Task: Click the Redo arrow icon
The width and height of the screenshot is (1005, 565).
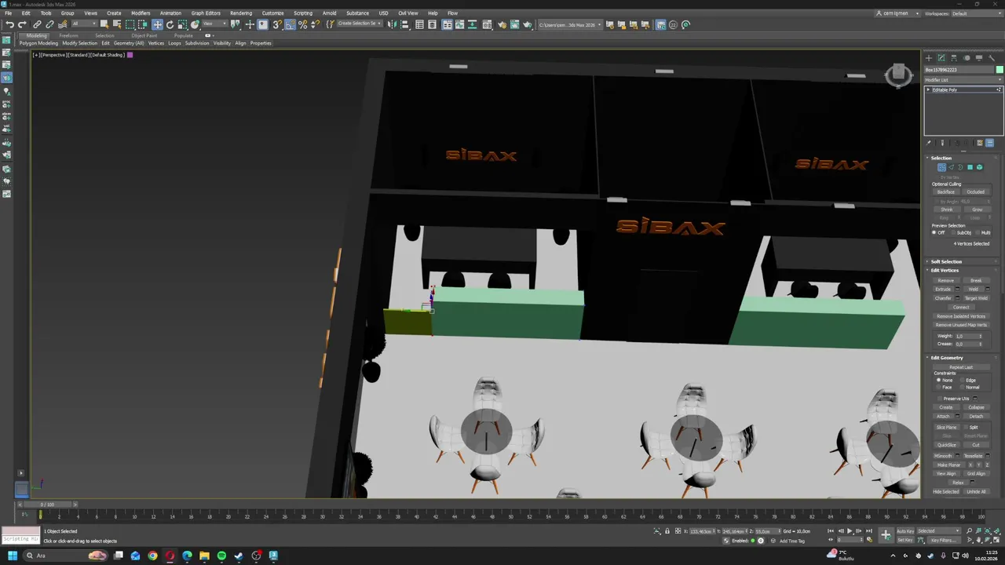Action: coord(23,24)
